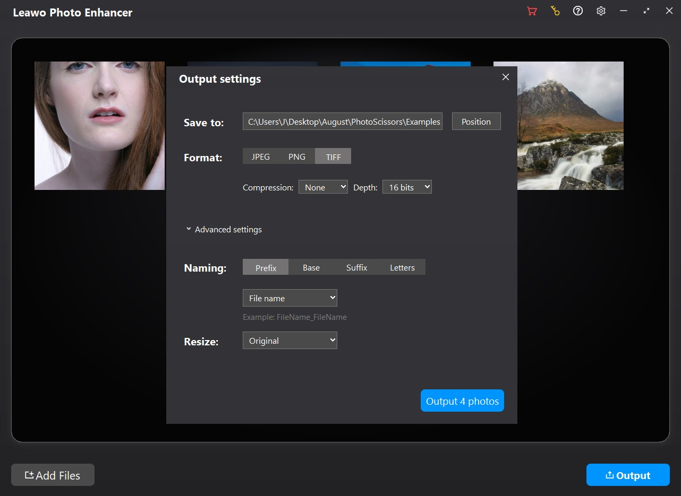
Task: Collapse the Advanced settings section
Action: [224, 230]
